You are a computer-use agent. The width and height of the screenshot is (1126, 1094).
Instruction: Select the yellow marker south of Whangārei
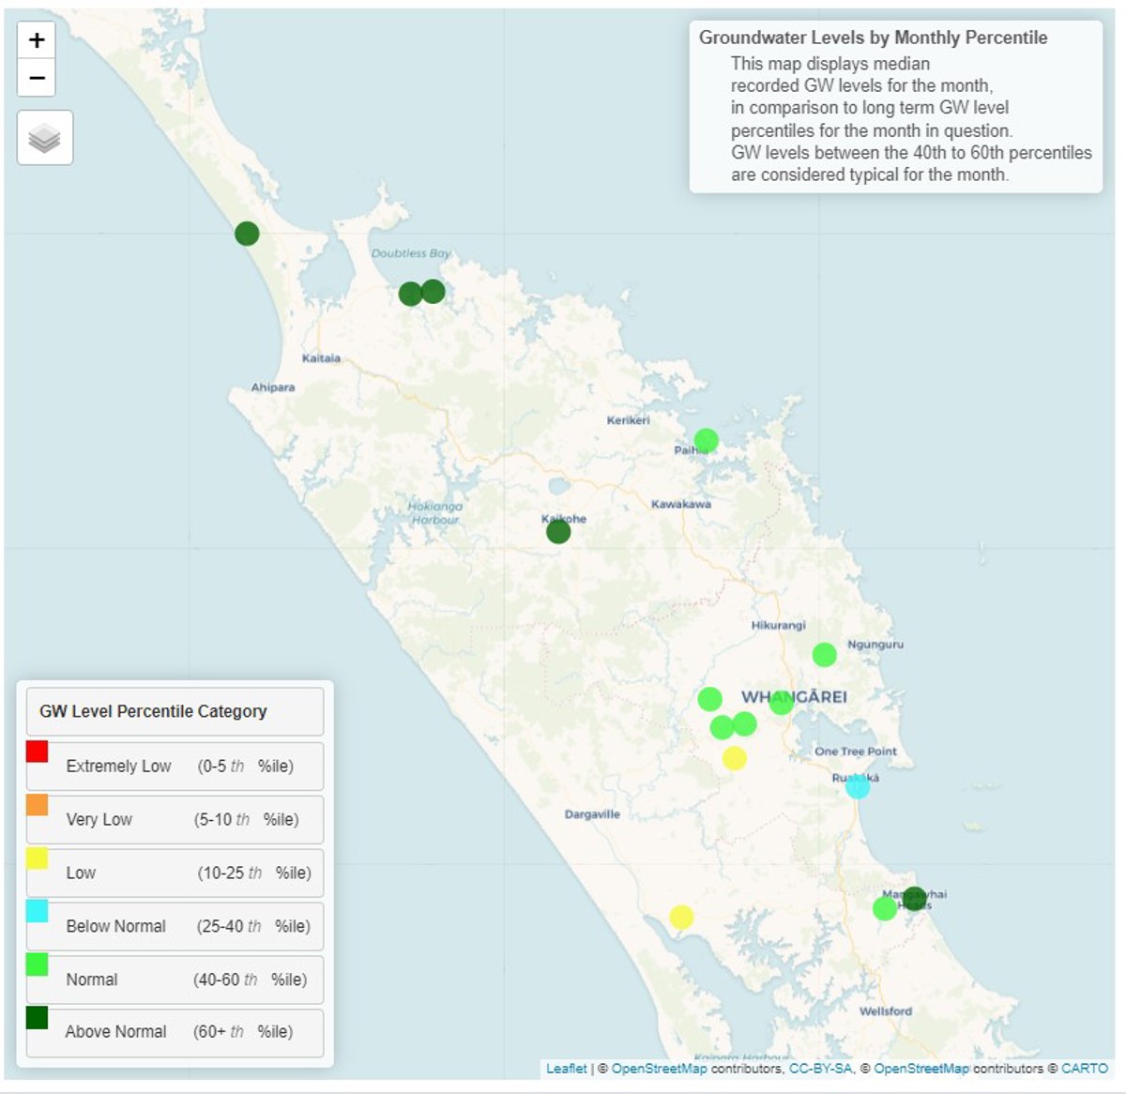(735, 758)
